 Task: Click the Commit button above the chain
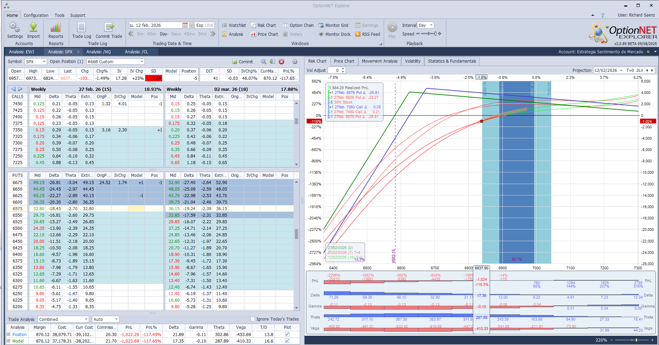[x=243, y=62]
